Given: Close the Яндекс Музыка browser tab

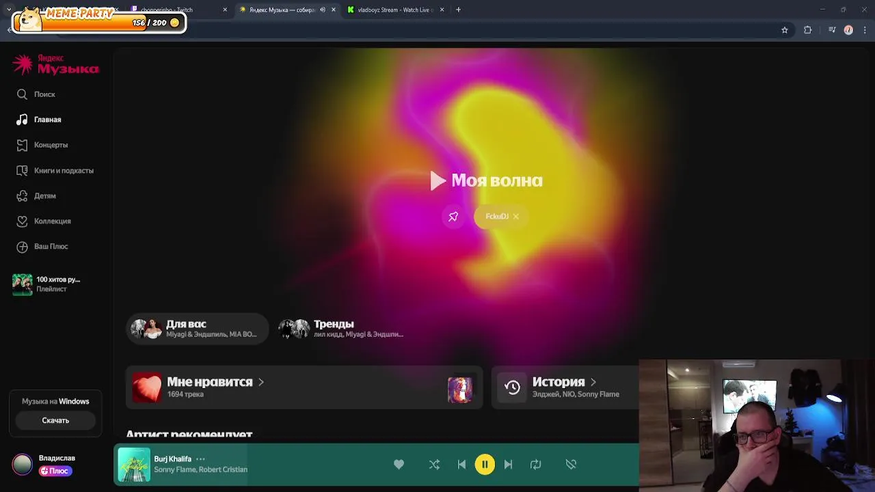Looking at the screenshot, I should tap(334, 10).
